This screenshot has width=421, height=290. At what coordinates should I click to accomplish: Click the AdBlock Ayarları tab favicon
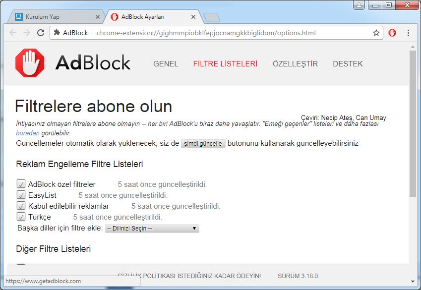tap(115, 17)
